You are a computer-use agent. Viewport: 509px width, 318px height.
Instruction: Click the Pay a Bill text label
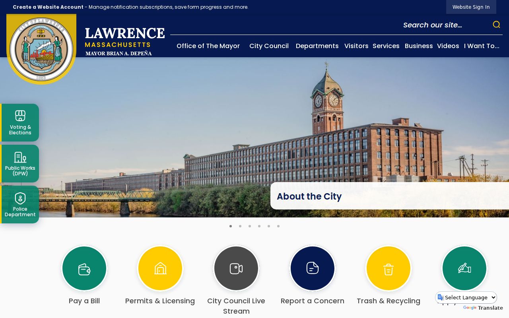pos(84,301)
